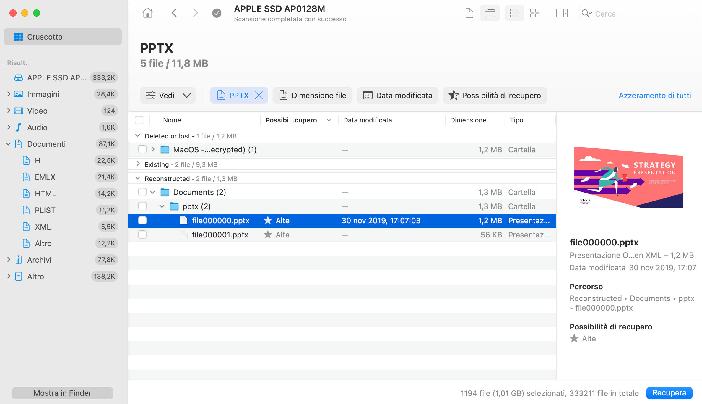Switch to folder view icon in toolbar
The width and height of the screenshot is (702, 404).
pyautogui.click(x=490, y=13)
